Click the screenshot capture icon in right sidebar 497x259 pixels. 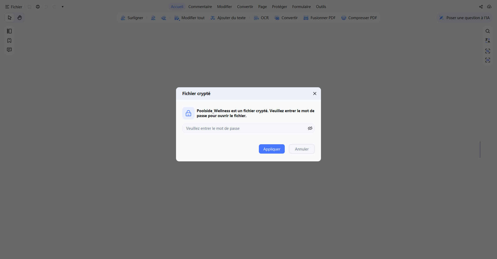(x=488, y=51)
